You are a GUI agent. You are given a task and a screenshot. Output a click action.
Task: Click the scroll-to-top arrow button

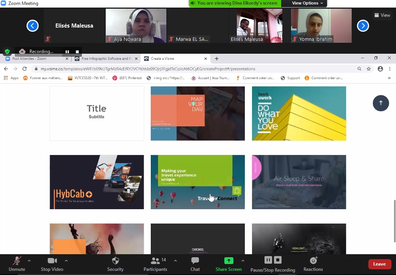[381, 103]
